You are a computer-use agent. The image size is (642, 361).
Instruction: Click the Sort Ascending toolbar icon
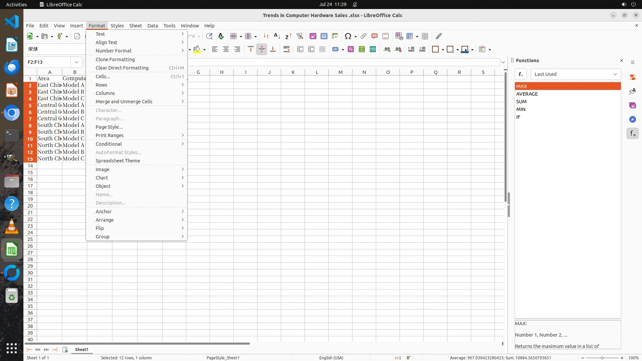click(277, 36)
